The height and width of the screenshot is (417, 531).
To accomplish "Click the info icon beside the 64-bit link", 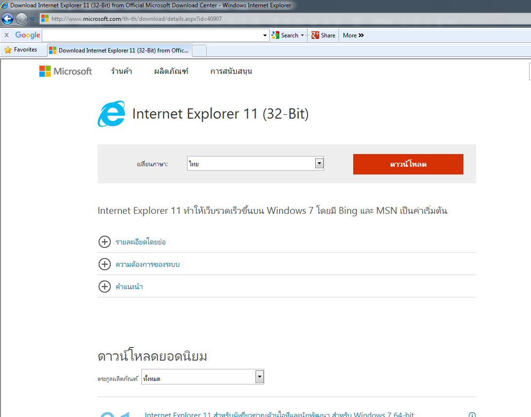I will tap(472, 415).
